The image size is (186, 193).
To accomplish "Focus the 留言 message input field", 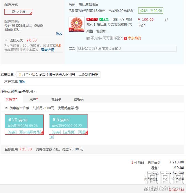I will [127, 49].
